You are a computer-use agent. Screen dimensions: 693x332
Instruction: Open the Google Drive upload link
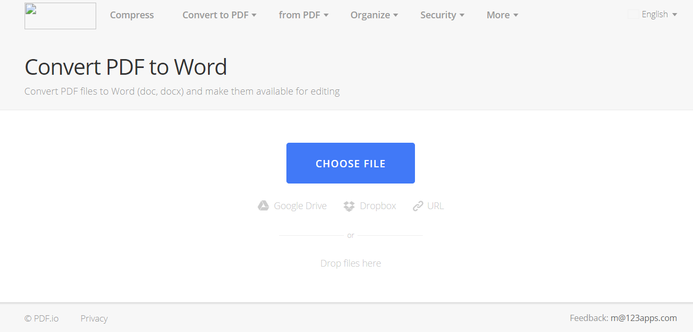click(x=292, y=206)
